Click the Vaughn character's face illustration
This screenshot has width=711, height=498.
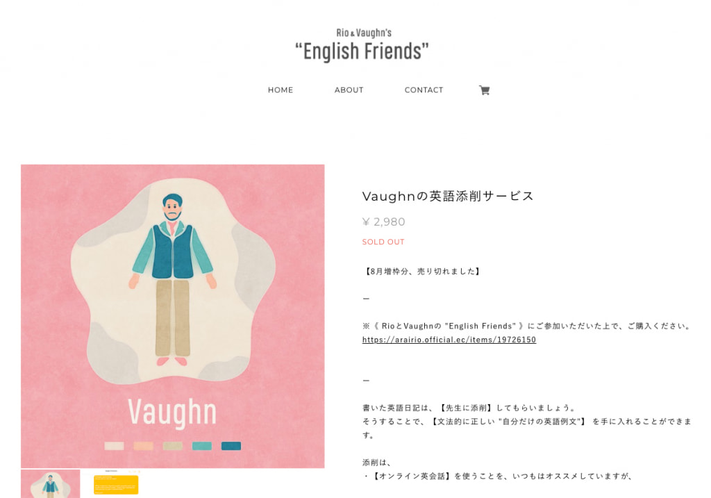172,208
